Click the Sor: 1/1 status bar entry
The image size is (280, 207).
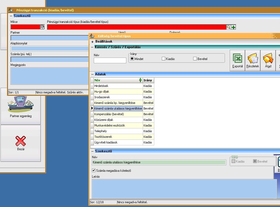[21, 92]
